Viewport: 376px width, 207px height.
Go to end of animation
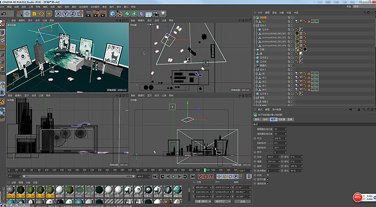pyautogui.click(x=193, y=176)
